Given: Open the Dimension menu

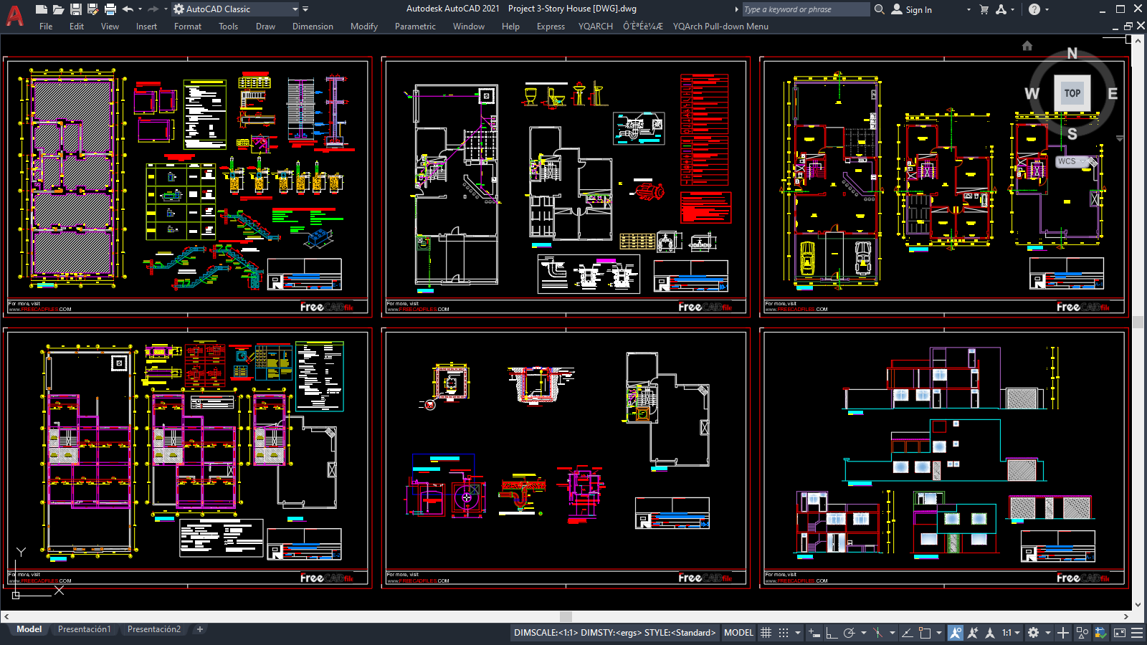Looking at the screenshot, I should click(x=313, y=27).
